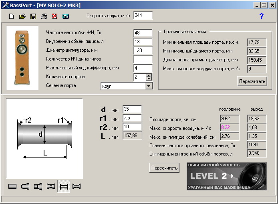Open the LEVEL 2 advertisement banner

click(x=227, y=176)
